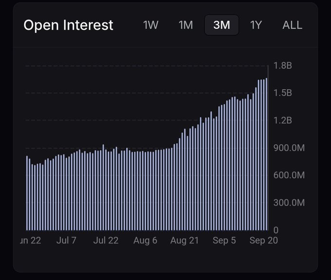Click the 0 y-axis label
Viewport: 331px width, 280px height.
tap(276, 230)
